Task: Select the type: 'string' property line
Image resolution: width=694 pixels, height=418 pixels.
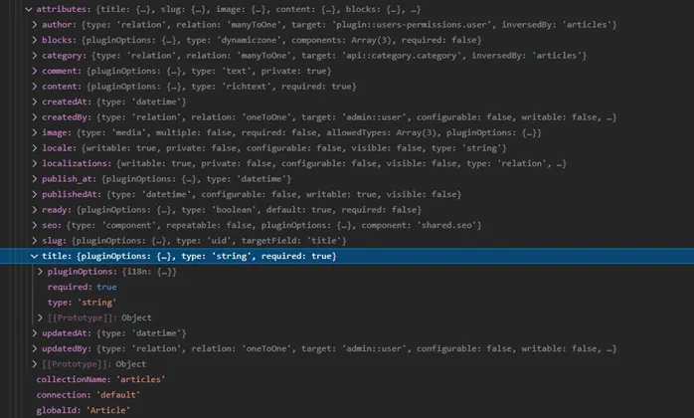Action: click(82, 303)
